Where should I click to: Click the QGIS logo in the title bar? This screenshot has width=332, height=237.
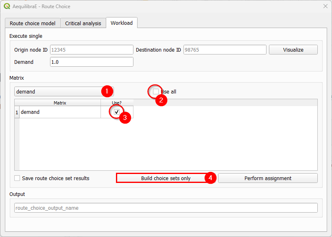pyautogui.click(x=7, y=6)
